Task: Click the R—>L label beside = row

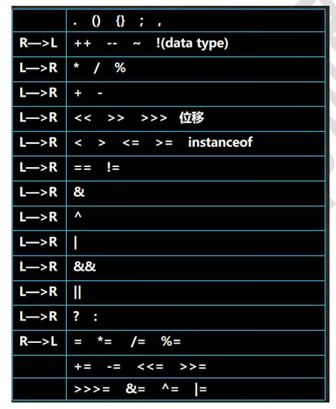Action: (x=38, y=341)
